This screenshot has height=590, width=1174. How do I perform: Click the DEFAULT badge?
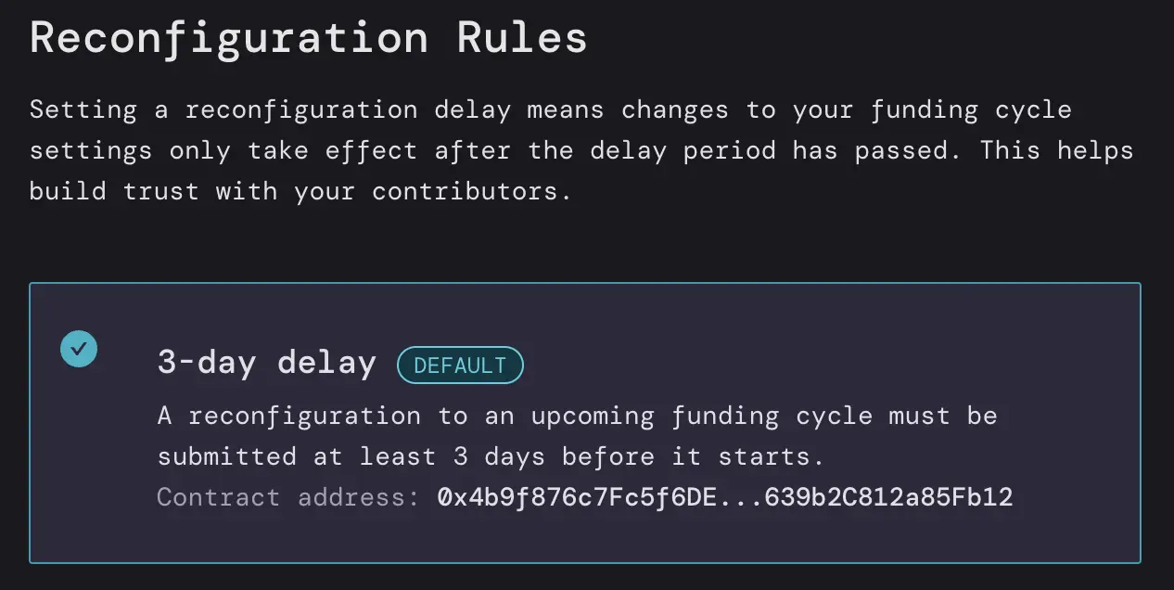click(460, 366)
